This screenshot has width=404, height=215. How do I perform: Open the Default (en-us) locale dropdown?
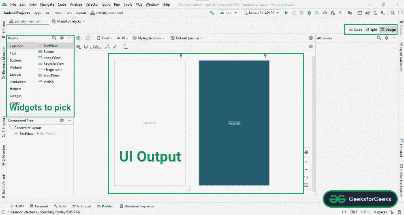[x=187, y=38]
